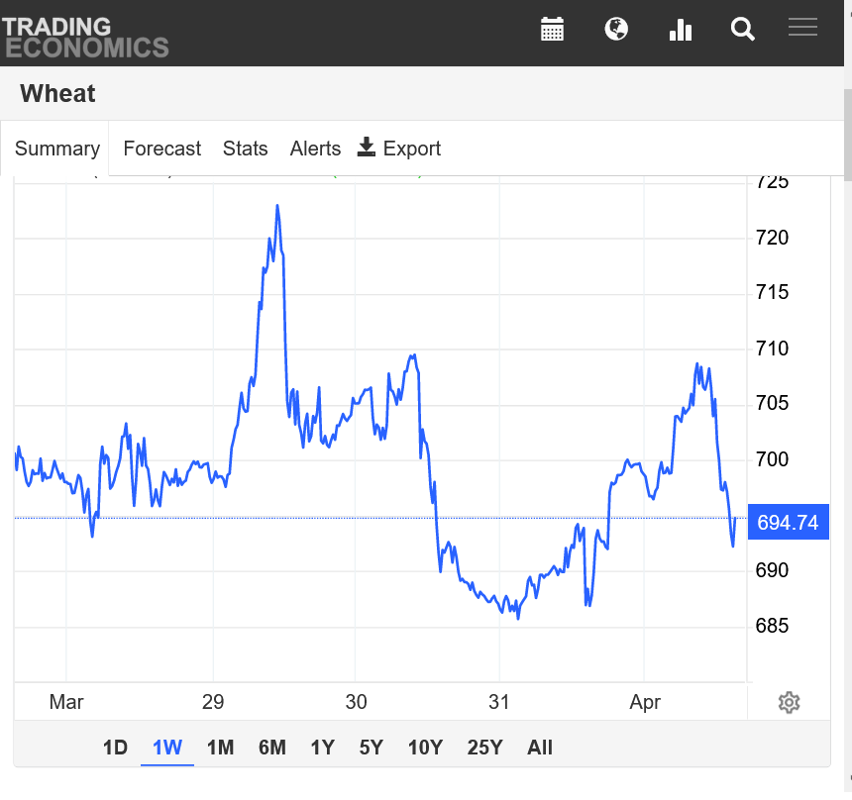Select the 6M time range
852x800 pixels.
coord(271,748)
